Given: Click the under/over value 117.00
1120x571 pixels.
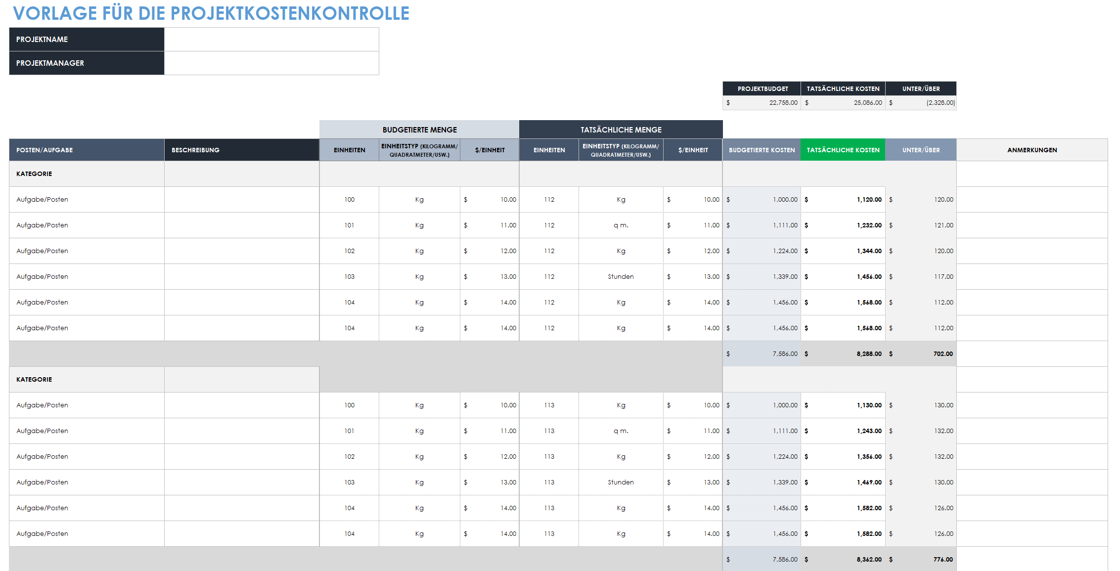Looking at the screenshot, I should tap(921, 277).
